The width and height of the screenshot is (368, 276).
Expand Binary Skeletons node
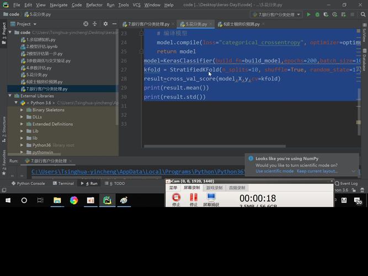(x=22, y=110)
